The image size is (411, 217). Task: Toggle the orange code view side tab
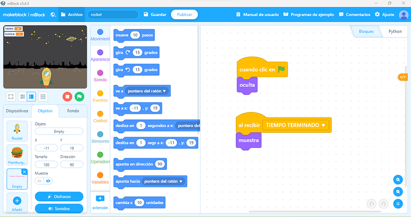click(x=402, y=77)
